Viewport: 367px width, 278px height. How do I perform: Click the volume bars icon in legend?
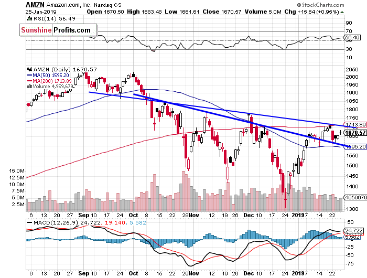(30, 86)
